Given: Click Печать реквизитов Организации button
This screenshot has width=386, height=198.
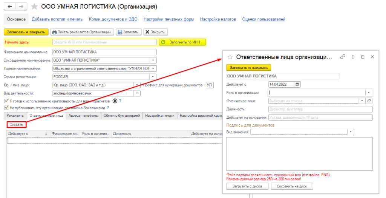Looking at the screenshot, I should 82,32.
